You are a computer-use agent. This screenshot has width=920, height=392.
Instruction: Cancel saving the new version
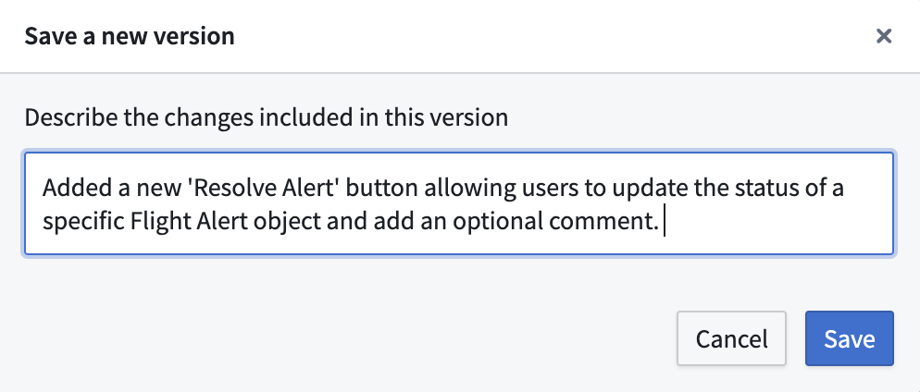point(731,338)
